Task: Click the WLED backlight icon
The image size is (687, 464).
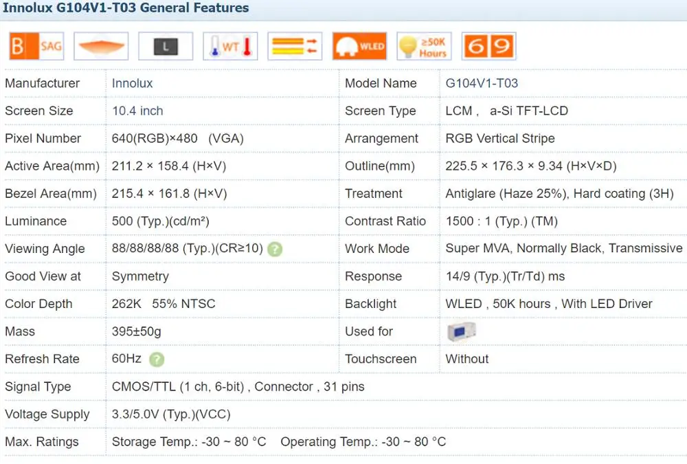Action: point(360,46)
